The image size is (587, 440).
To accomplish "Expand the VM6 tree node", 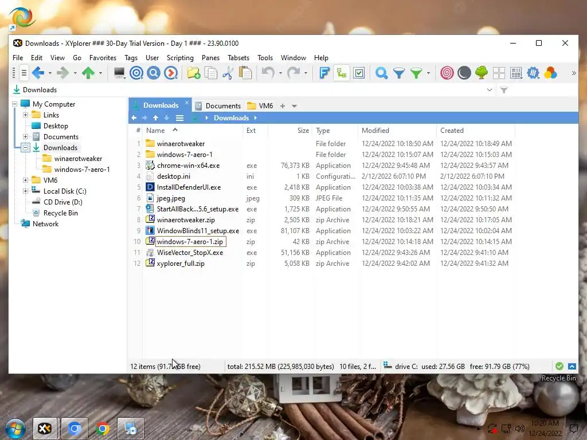I will pyautogui.click(x=25, y=180).
